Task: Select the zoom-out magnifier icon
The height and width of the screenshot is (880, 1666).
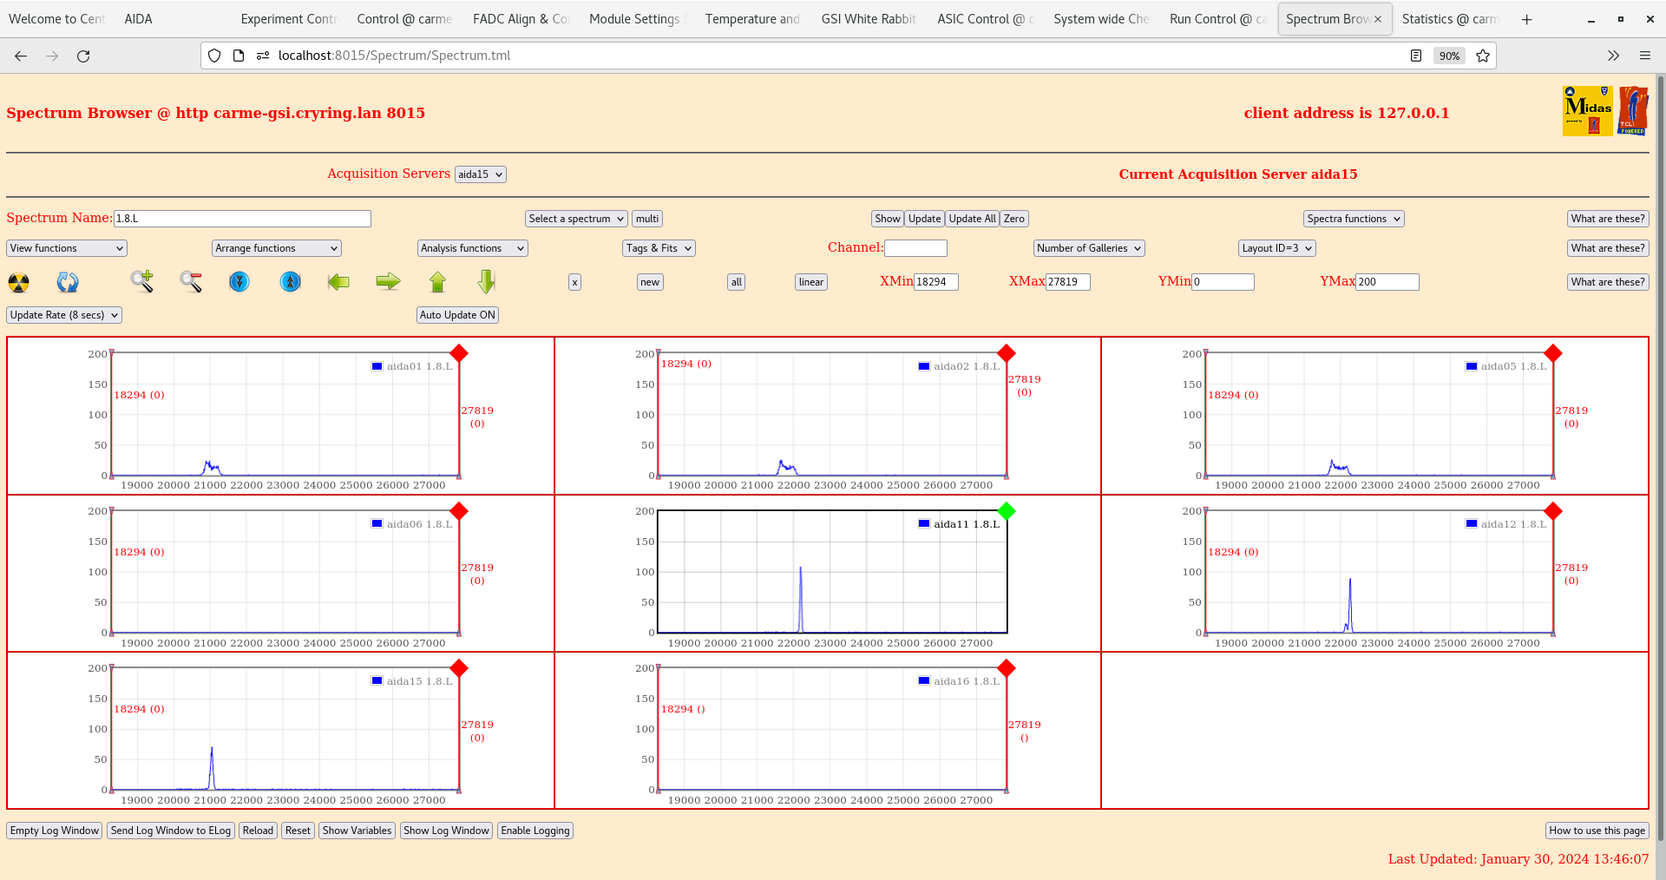Action: click(x=191, y=282)
